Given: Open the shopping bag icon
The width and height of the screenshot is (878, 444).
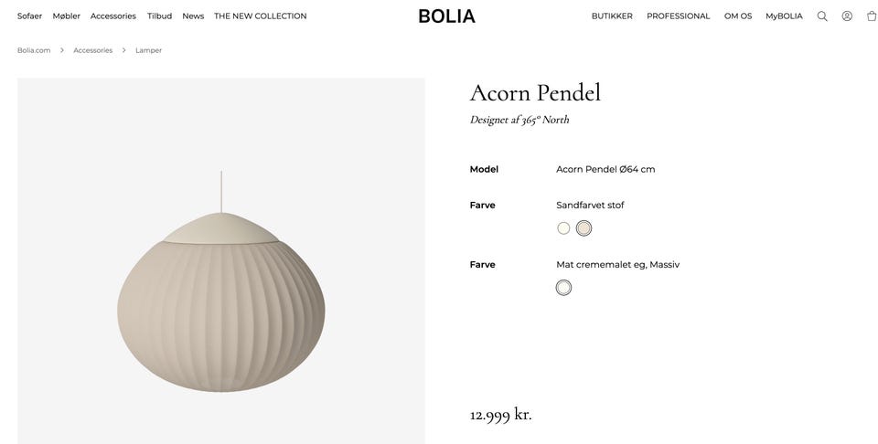Looking at the screenshot, I should tap(872, 16).
